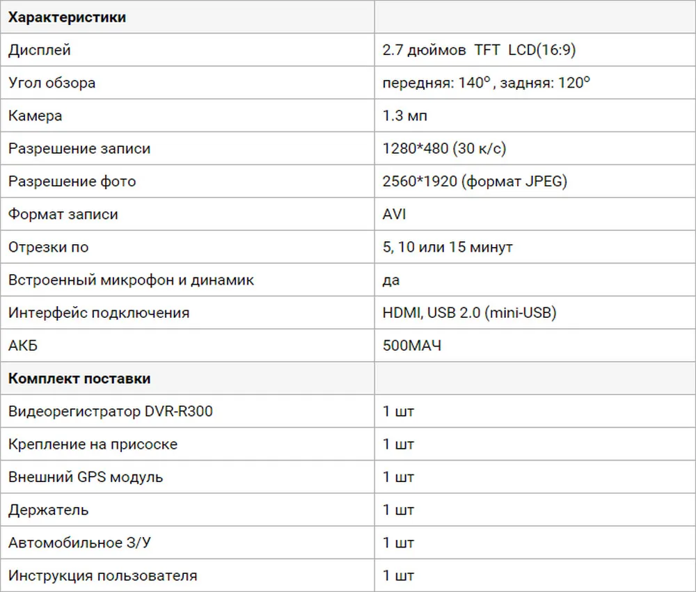Select the "Видеорегистратор DVR-R300" item
This screenshot has height=592, width=696.
coord(111,411)
